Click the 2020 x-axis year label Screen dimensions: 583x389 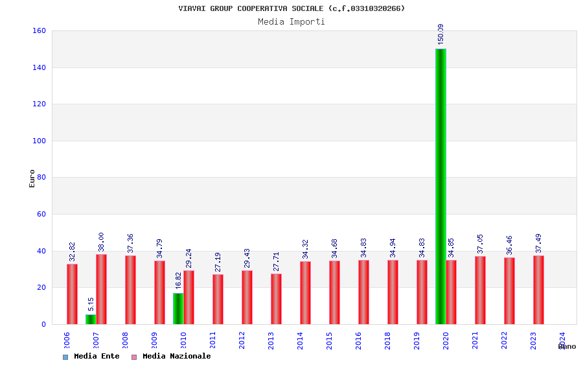point(446,340)
